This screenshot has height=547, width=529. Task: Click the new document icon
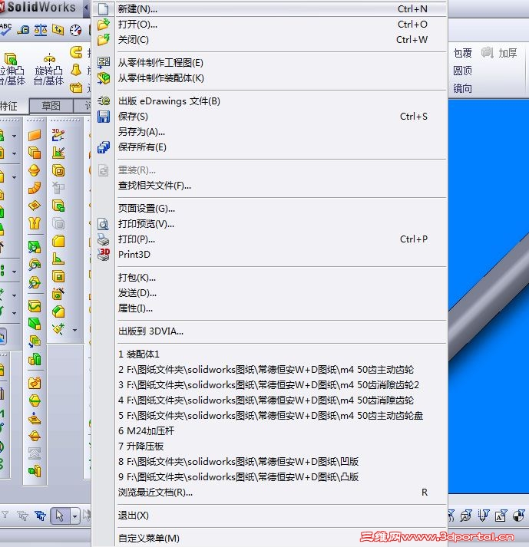(104, 9)
